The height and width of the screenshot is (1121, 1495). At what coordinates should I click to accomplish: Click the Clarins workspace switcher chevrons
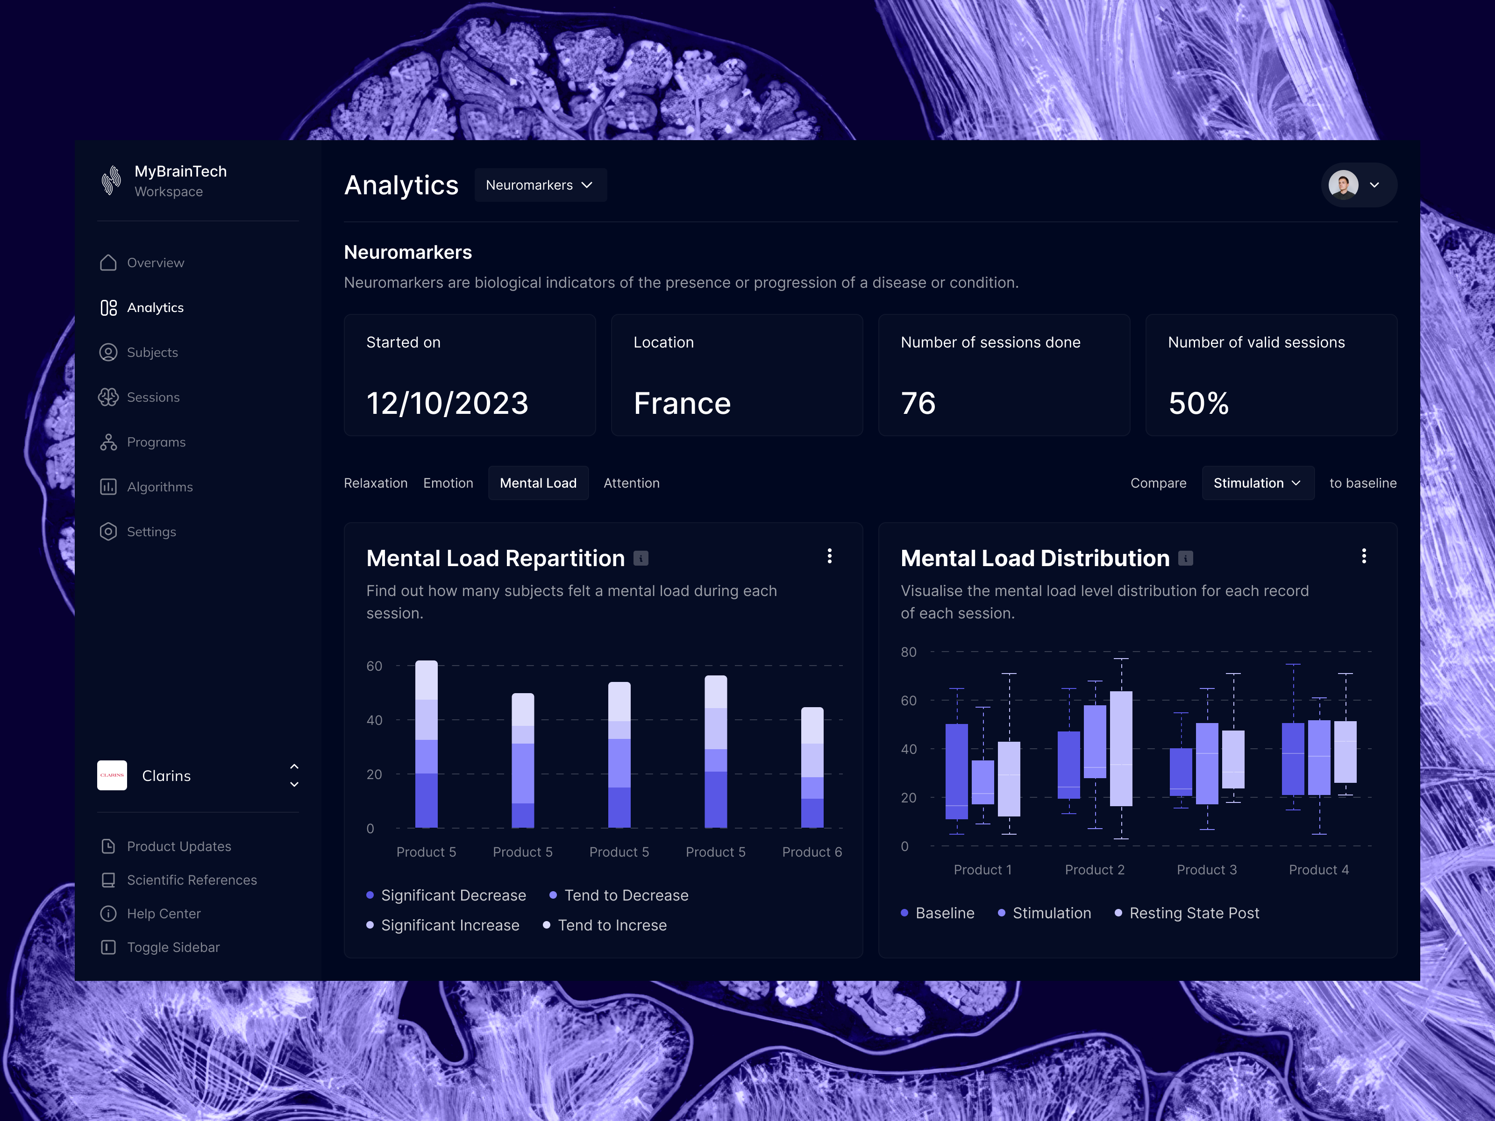pos(294,775)
